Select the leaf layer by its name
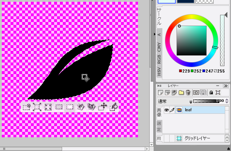The height and width of the screenshot is (151, 231). 188,110
